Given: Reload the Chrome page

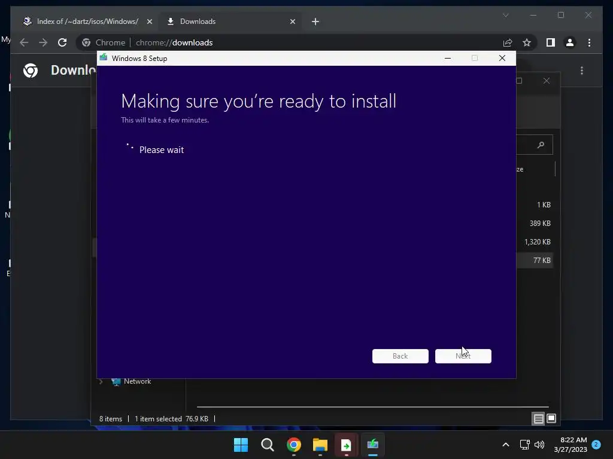Looking at the screenshot, I should pyautogui.click(x=62, y=42).
